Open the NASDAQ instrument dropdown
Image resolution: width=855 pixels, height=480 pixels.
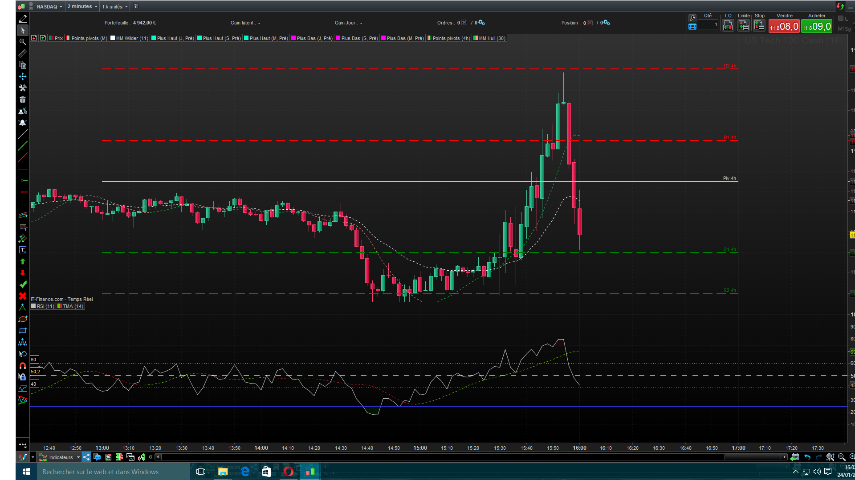(x=49, y=7)
